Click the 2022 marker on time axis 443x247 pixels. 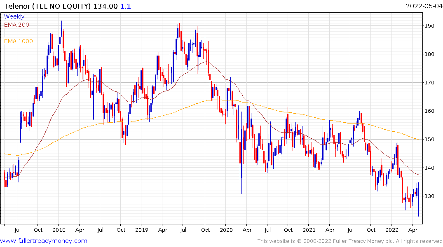coord(391,230)
